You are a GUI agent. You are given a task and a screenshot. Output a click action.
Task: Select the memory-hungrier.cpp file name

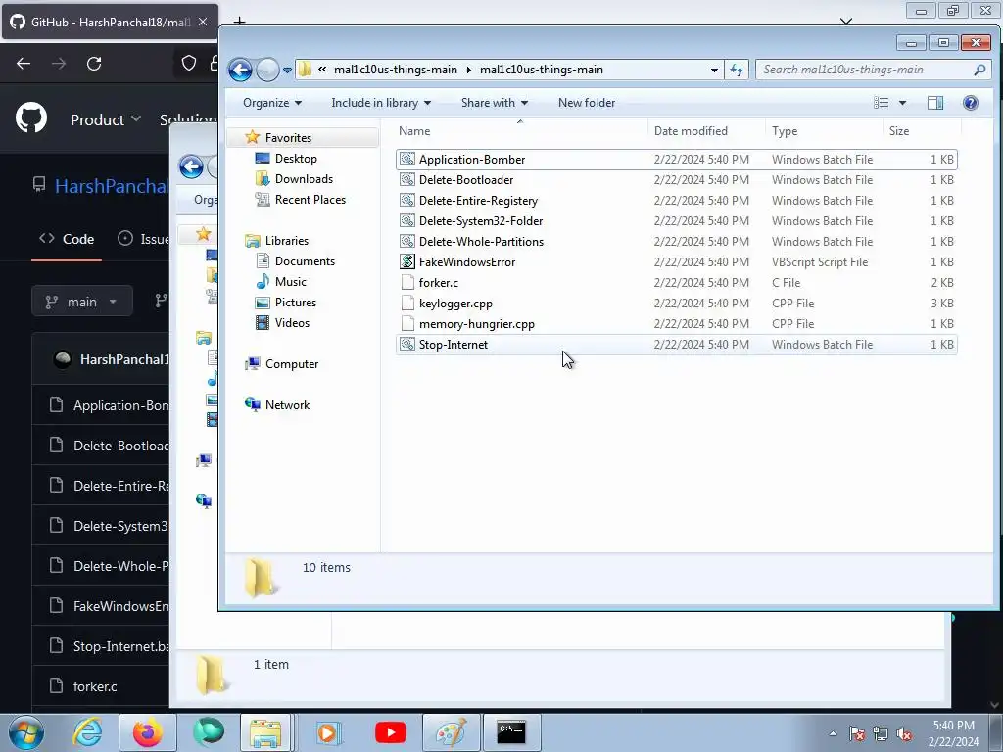(477, 324)
